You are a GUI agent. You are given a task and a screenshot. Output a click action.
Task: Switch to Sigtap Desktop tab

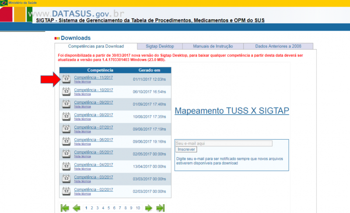(x=160, y=46)
